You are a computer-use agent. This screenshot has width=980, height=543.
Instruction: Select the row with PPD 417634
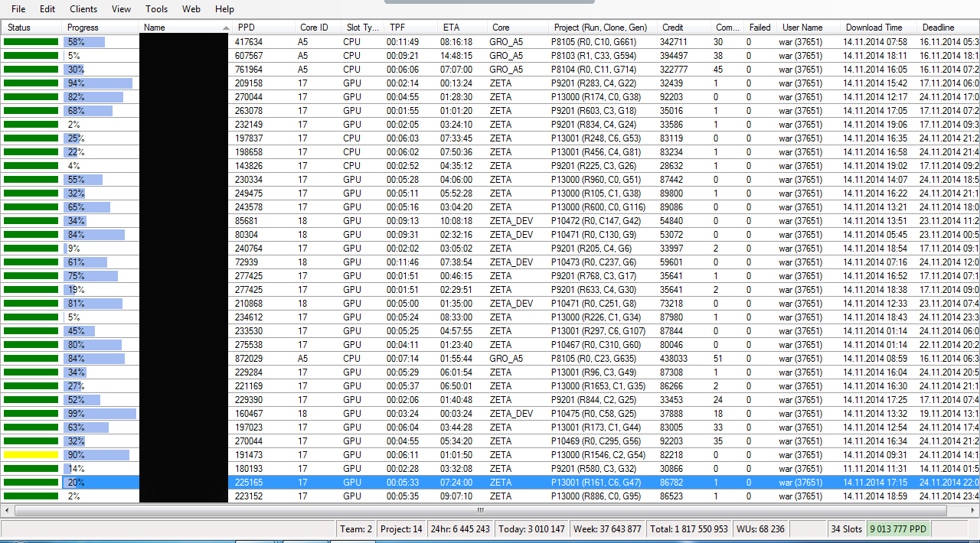pyautogui.click(x=490, y=42)
